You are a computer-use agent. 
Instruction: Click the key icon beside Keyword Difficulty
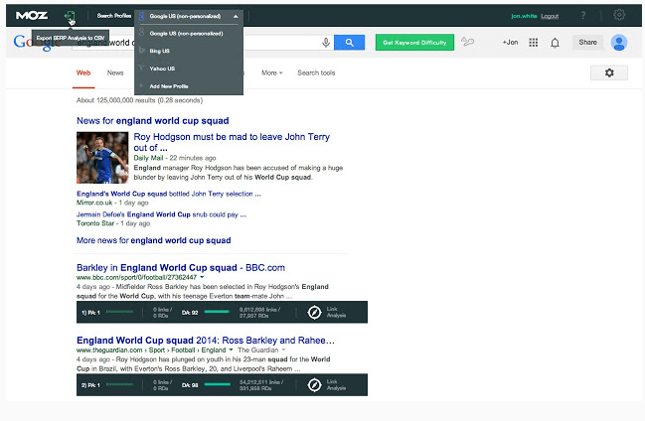click(468, 42)
